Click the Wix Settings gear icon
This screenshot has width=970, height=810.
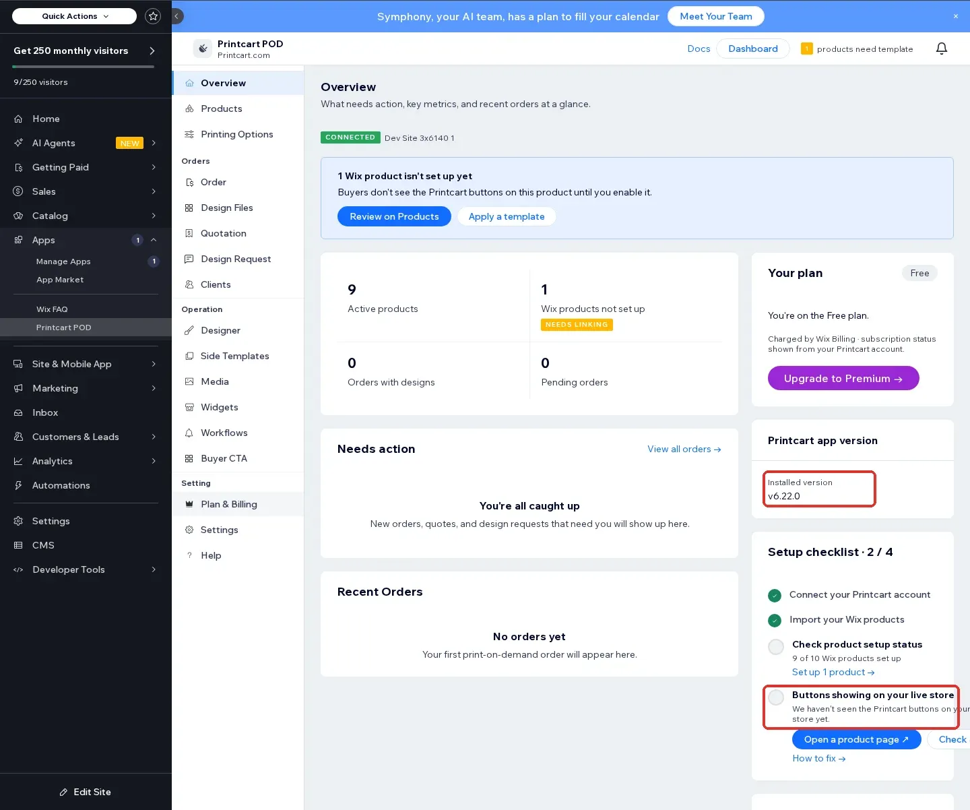[18, 521]
